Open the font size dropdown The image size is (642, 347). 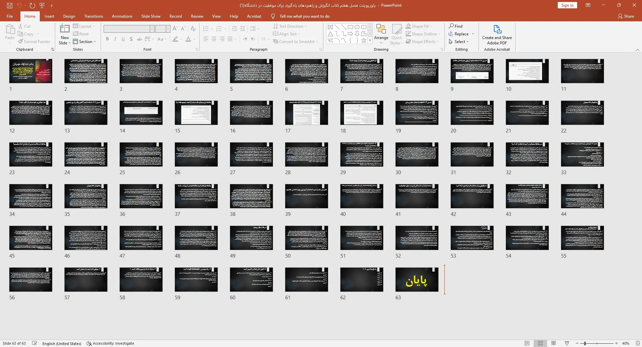(168, 29)
